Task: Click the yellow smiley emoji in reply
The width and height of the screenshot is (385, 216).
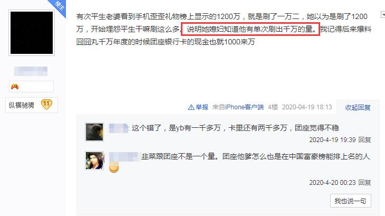Action: pos(114,168)
